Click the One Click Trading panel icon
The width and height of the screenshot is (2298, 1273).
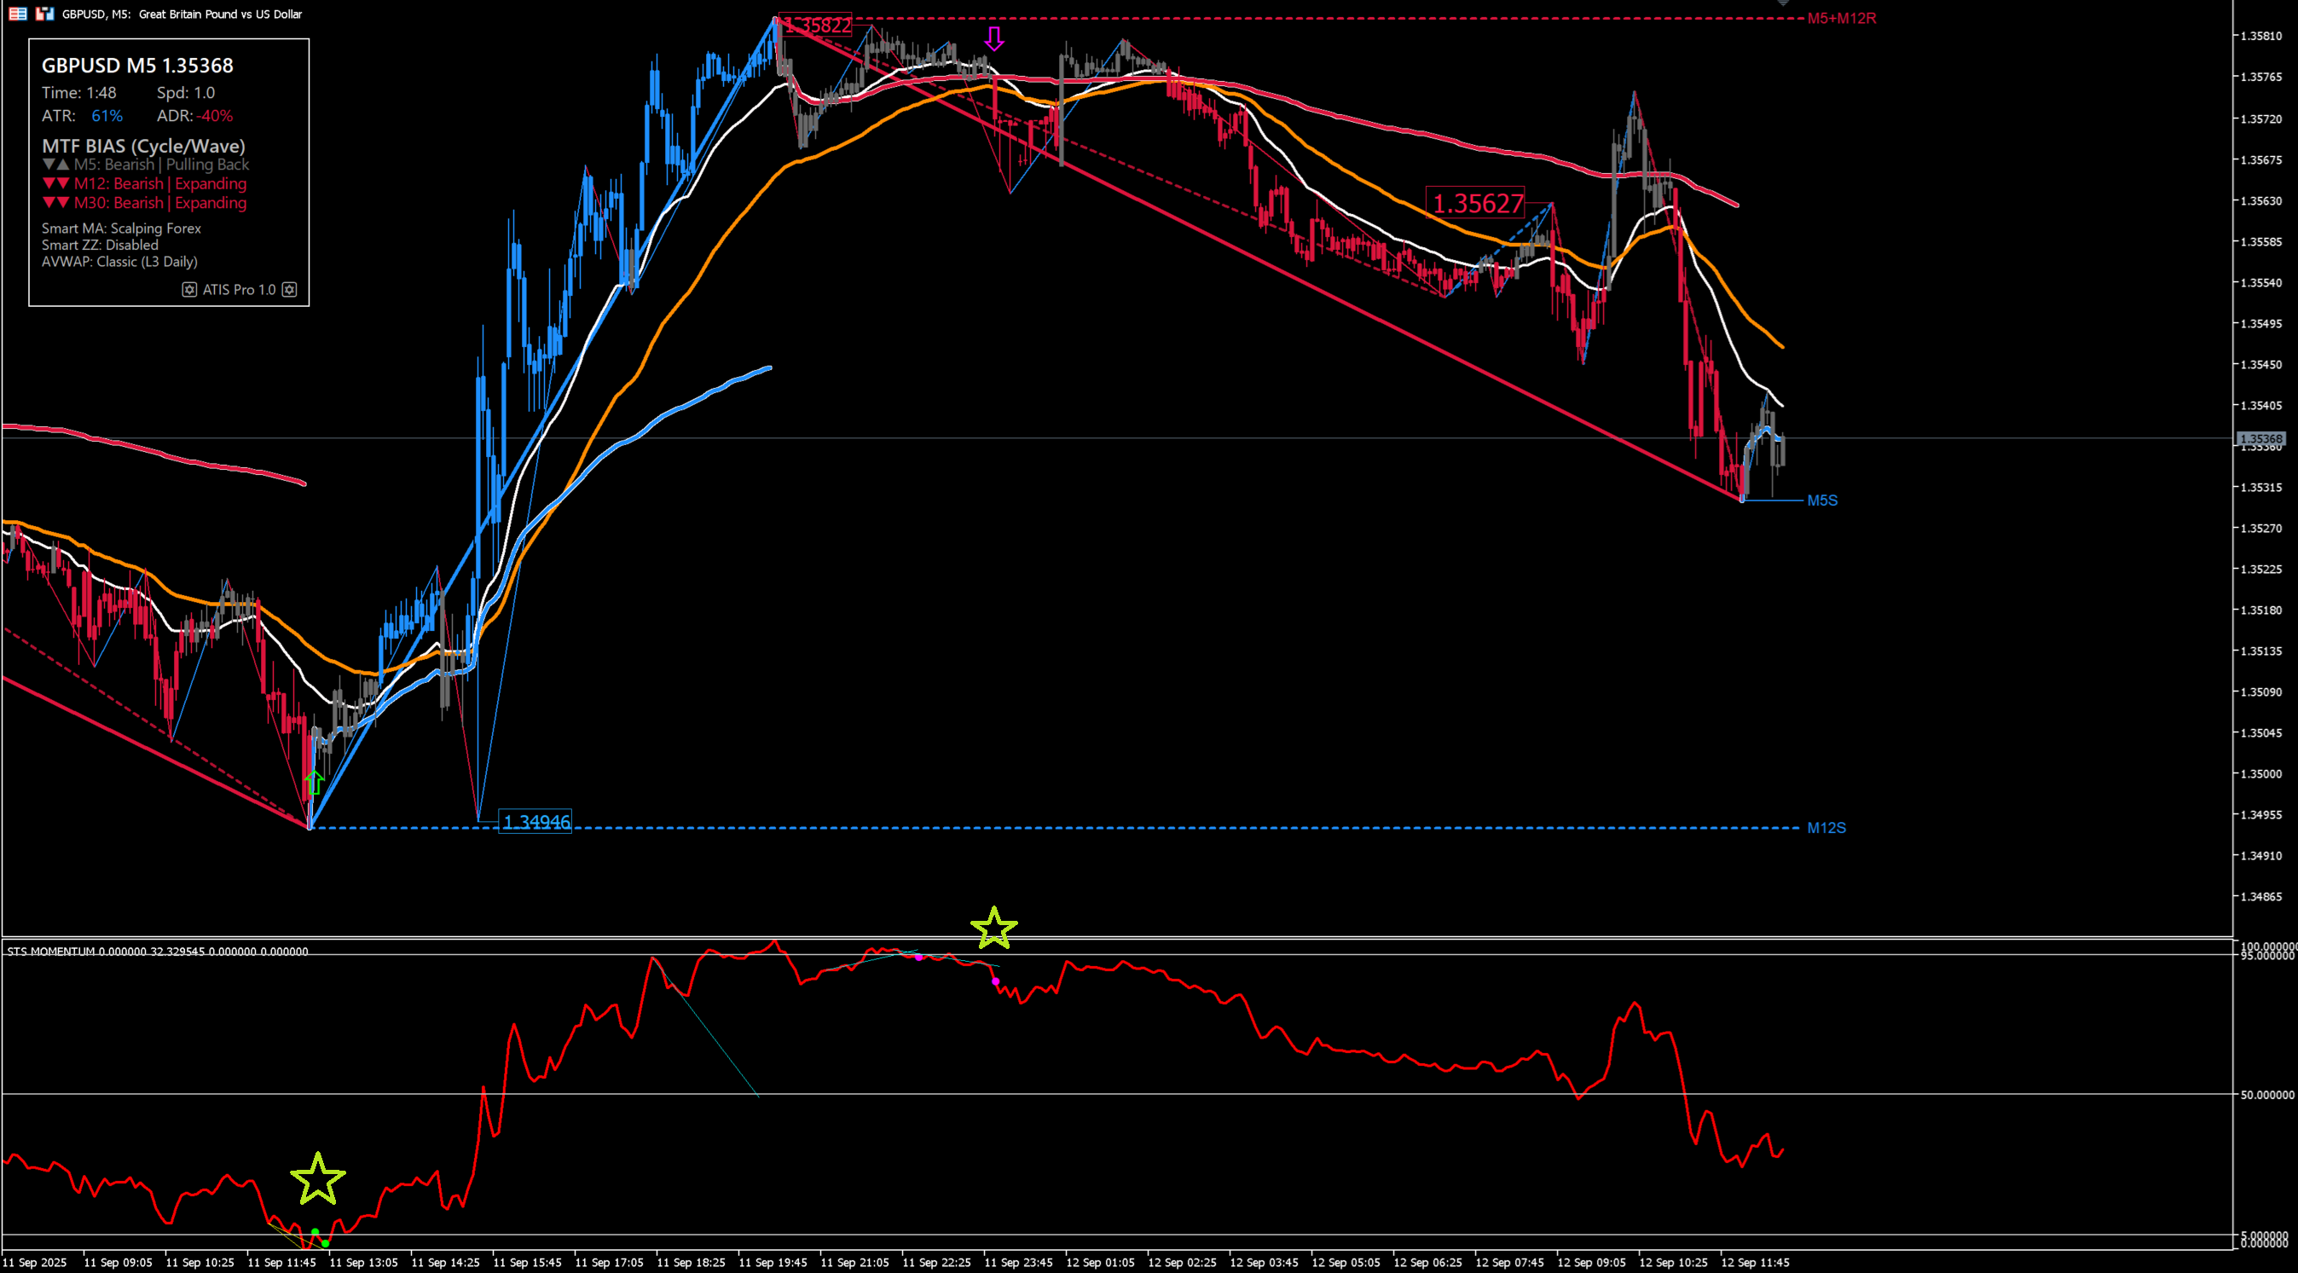coord(44,14)
